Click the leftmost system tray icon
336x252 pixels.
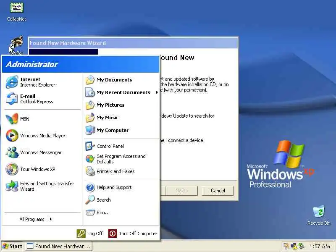pos(286,246)
